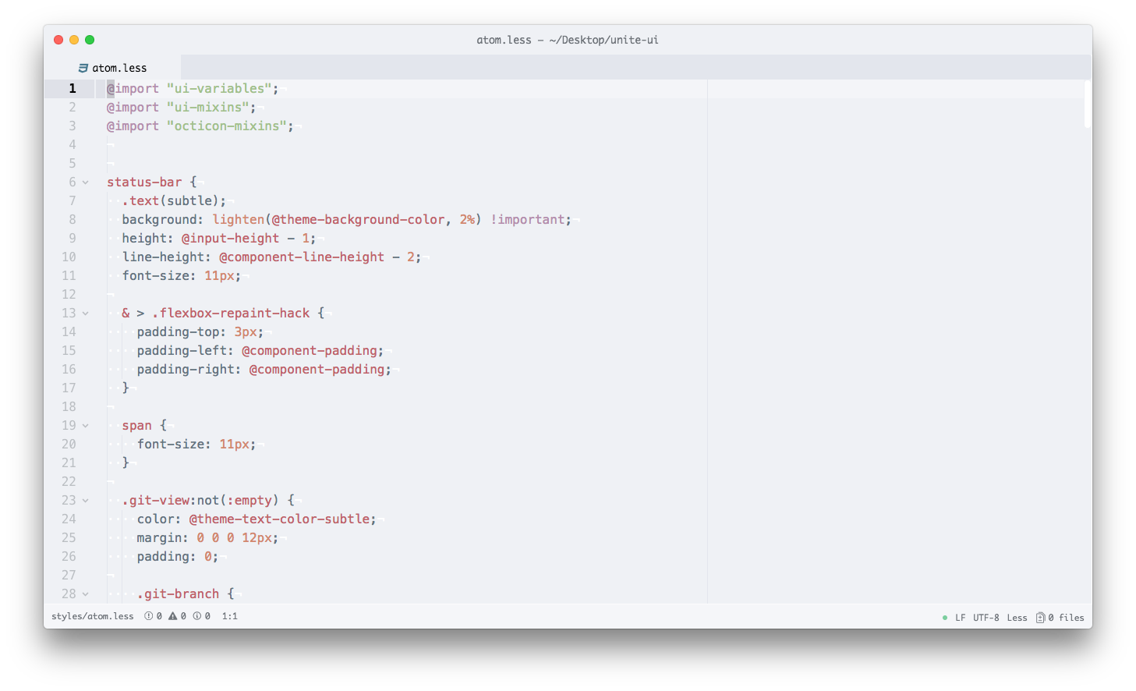Collapse the span block fold arrow on line 19
Image resolution: width=1136 pixels, height=691 pixels.
coord(86,426)
